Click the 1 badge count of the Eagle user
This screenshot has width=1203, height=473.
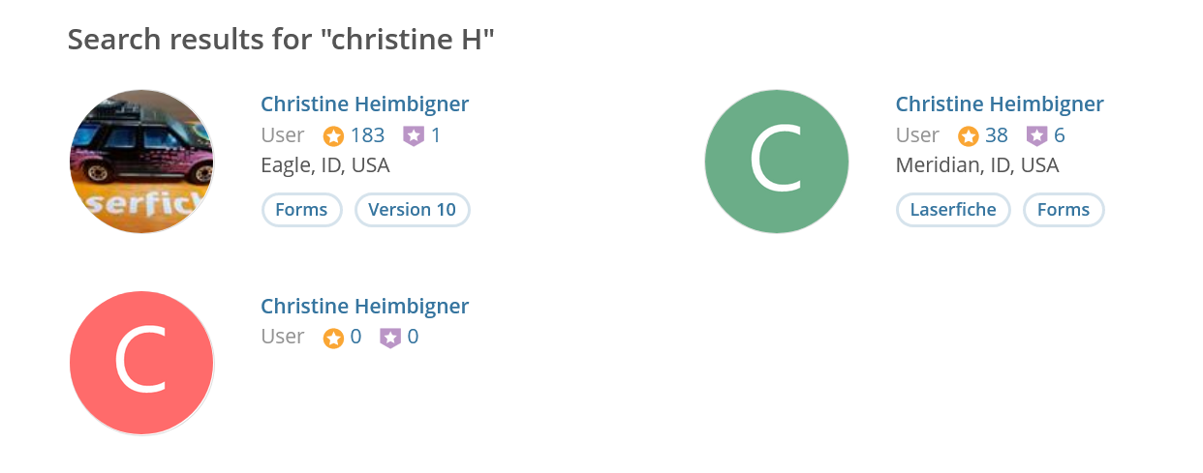[436, 135]
